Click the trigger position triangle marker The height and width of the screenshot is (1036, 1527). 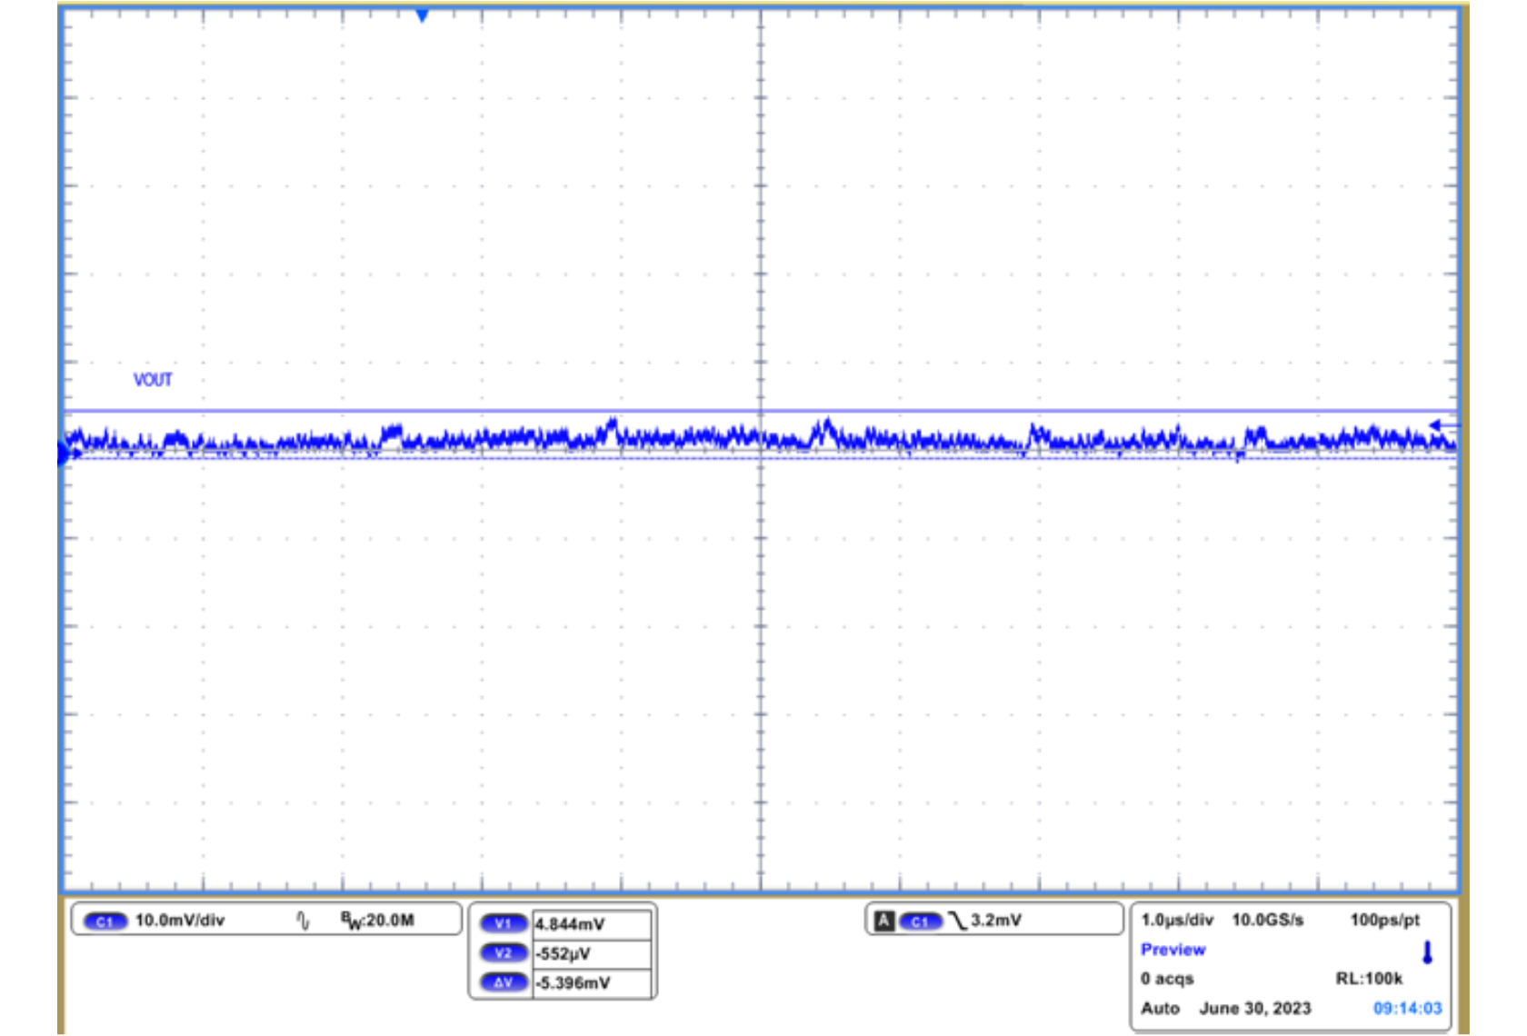(422, 14)
